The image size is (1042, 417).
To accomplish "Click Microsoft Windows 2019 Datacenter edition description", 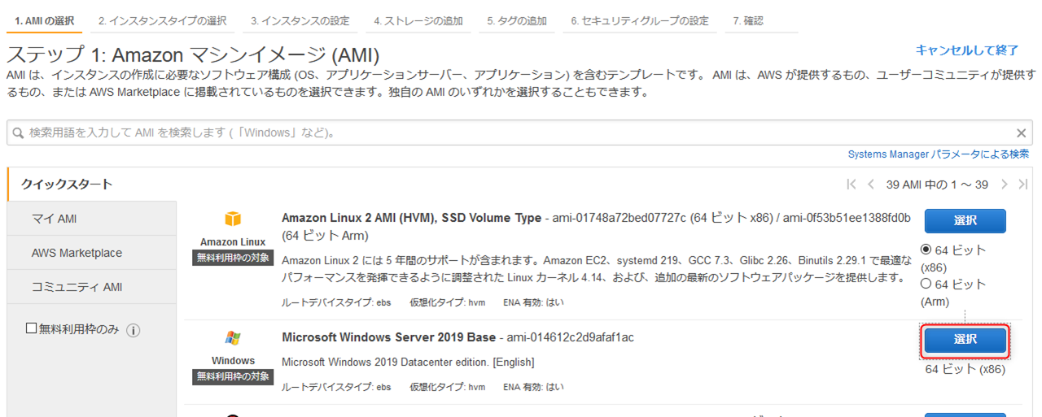I will coord(408,362).
